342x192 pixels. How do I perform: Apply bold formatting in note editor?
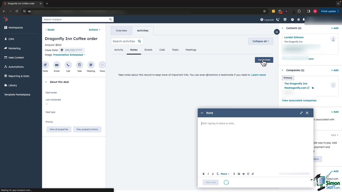click(204, 174)
